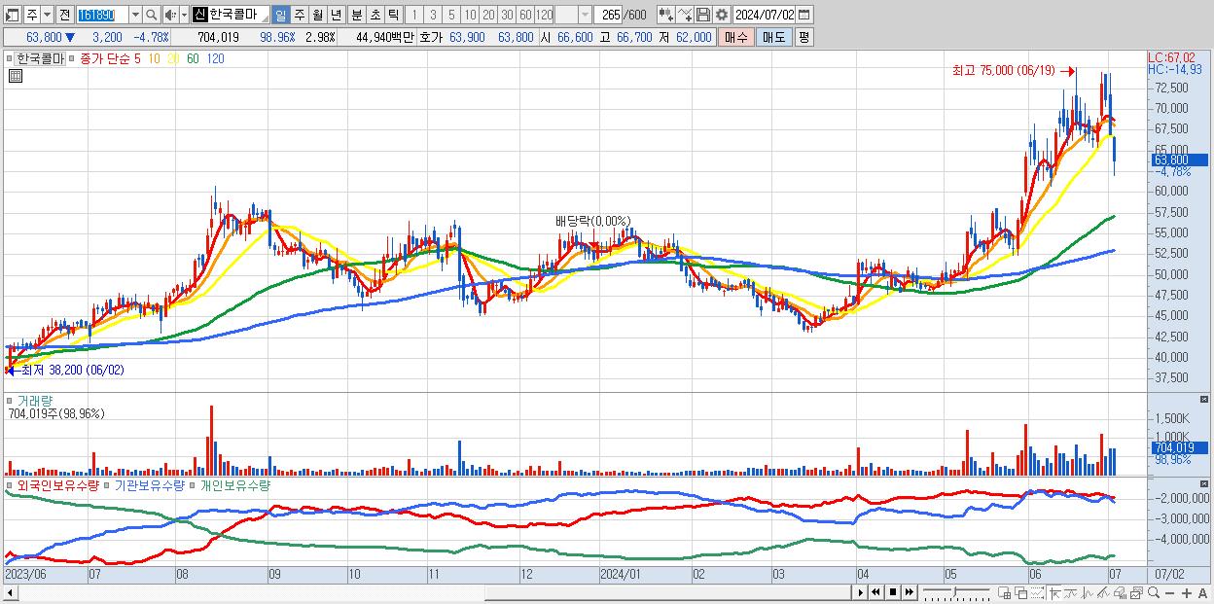The width and height of the screenshot is (1214, 604).
Task: Click the stop button in chart controls
Action: tap(892, 592)
